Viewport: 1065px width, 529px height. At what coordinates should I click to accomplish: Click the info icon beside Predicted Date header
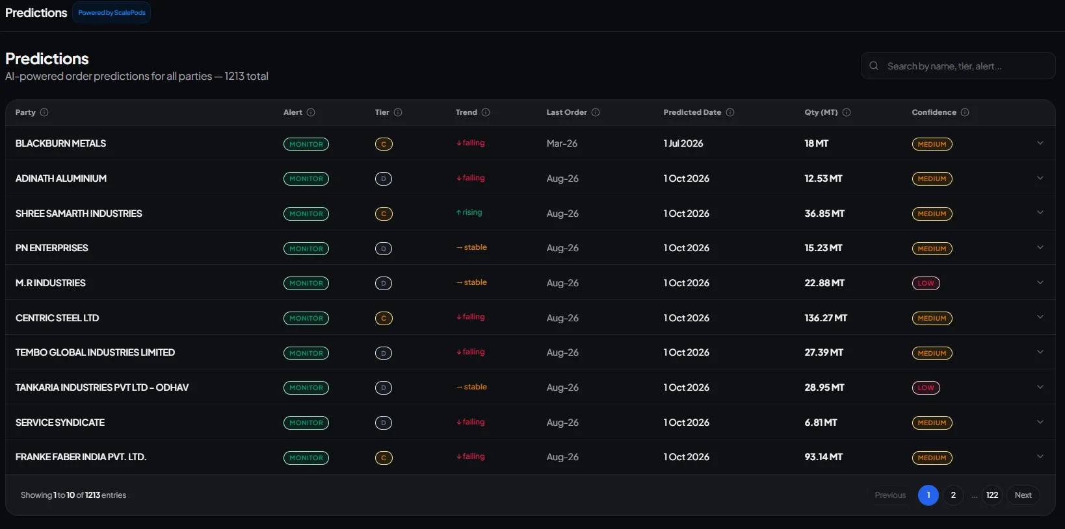[x=730, y=112]
